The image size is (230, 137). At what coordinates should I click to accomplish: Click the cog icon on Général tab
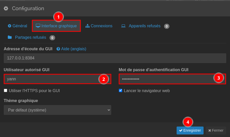9,26
